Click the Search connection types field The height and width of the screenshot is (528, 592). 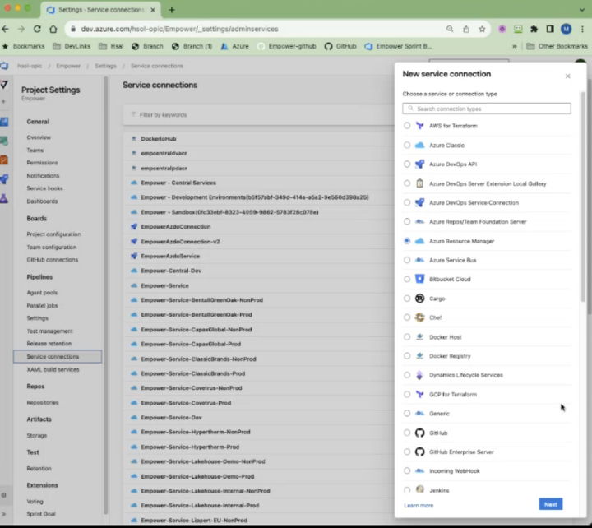(486, 109)
